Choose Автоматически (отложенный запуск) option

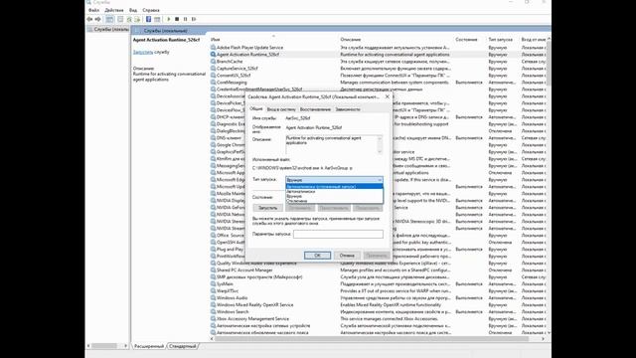334,186
